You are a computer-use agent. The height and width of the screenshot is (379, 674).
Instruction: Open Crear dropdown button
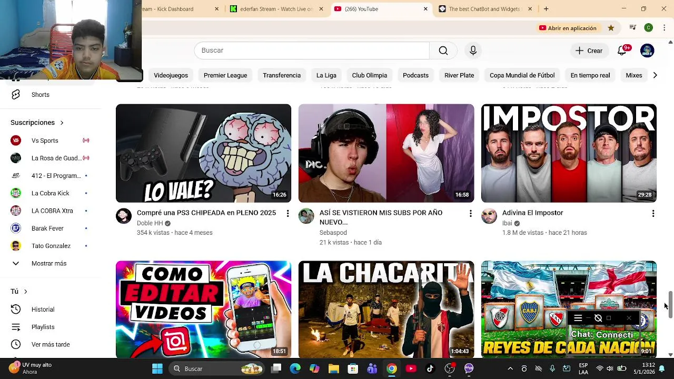click(x=589, y=51)
